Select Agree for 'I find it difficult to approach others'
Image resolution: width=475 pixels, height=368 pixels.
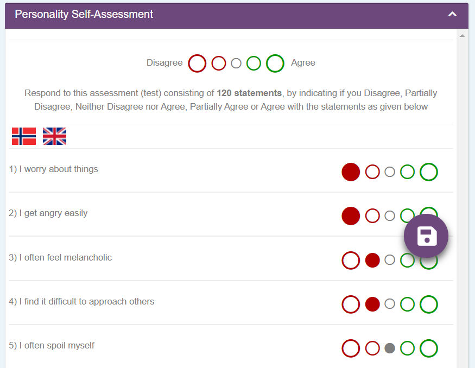429,304
